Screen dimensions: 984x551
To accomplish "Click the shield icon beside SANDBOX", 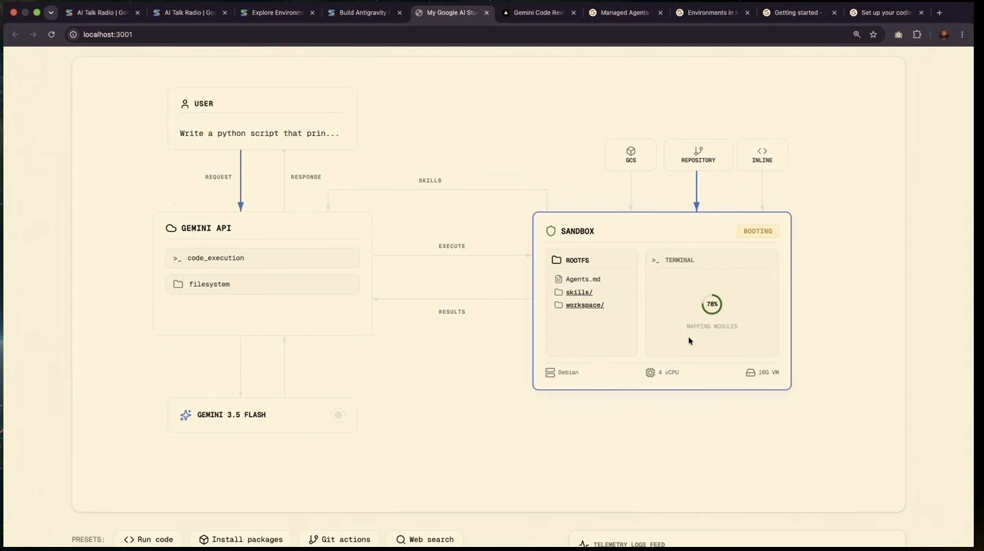I will [551, 231].
